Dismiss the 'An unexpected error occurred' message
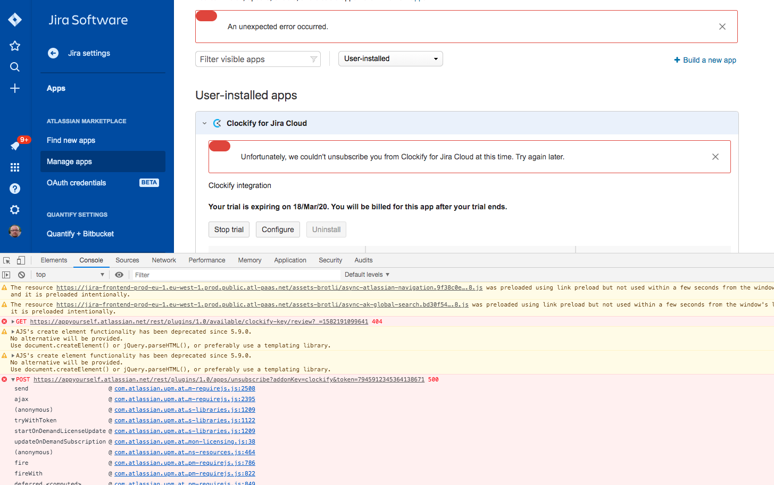 tap(722, 27)
